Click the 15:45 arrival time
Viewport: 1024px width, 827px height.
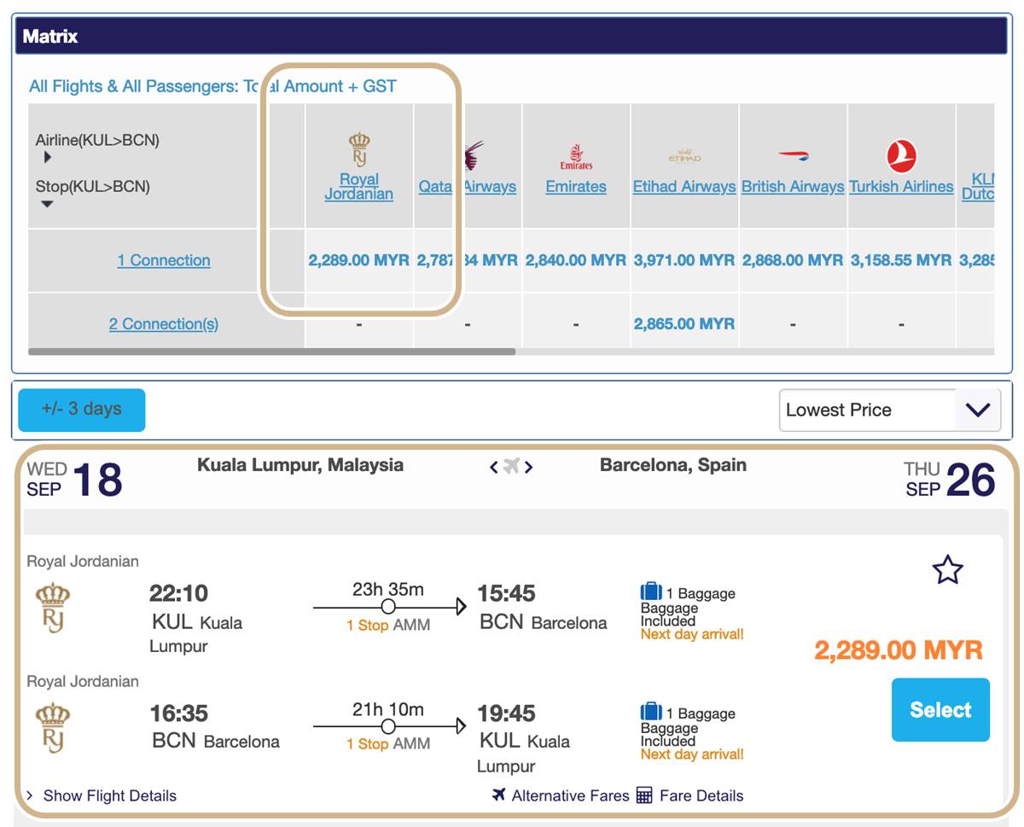(x=506, y=593)
